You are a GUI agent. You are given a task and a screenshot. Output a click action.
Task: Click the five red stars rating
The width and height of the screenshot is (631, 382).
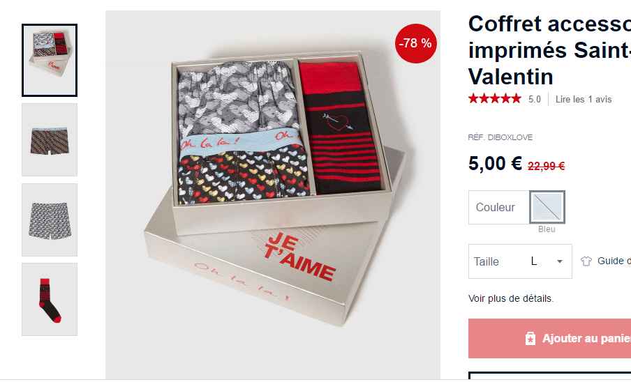pos(494,99)
